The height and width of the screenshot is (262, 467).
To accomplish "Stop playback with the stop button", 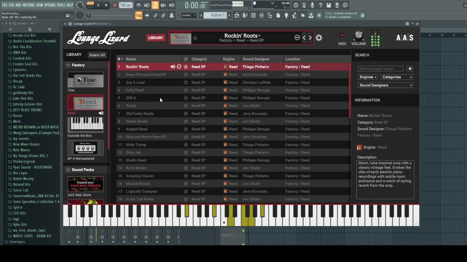I will pos(106,5).
